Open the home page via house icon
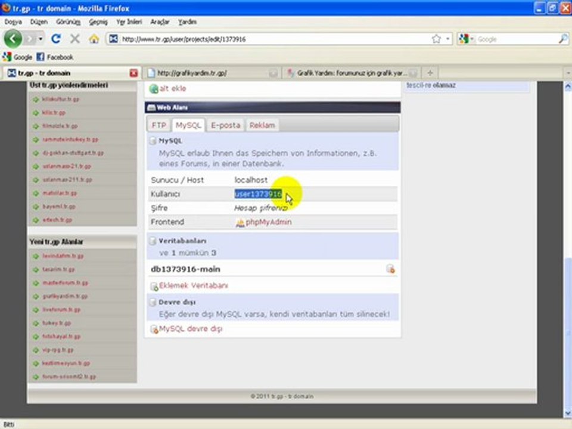The image size is (572, 429). pyautogui.click(x=94, y=39)
